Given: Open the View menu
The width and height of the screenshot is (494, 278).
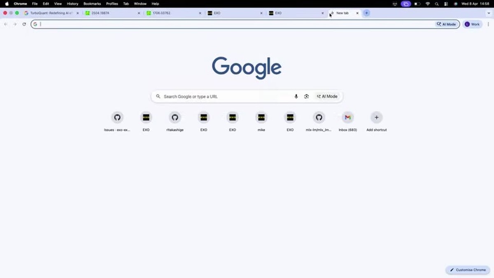Looking at the screenshot, I should click(58, 4).
